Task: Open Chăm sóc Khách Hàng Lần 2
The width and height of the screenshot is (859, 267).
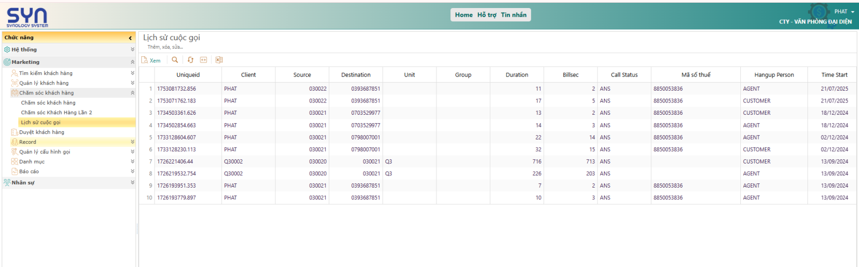Action: [x=56, y=113]
